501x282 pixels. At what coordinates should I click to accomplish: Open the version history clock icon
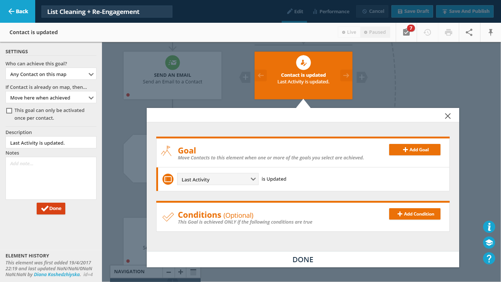point(427,32)
